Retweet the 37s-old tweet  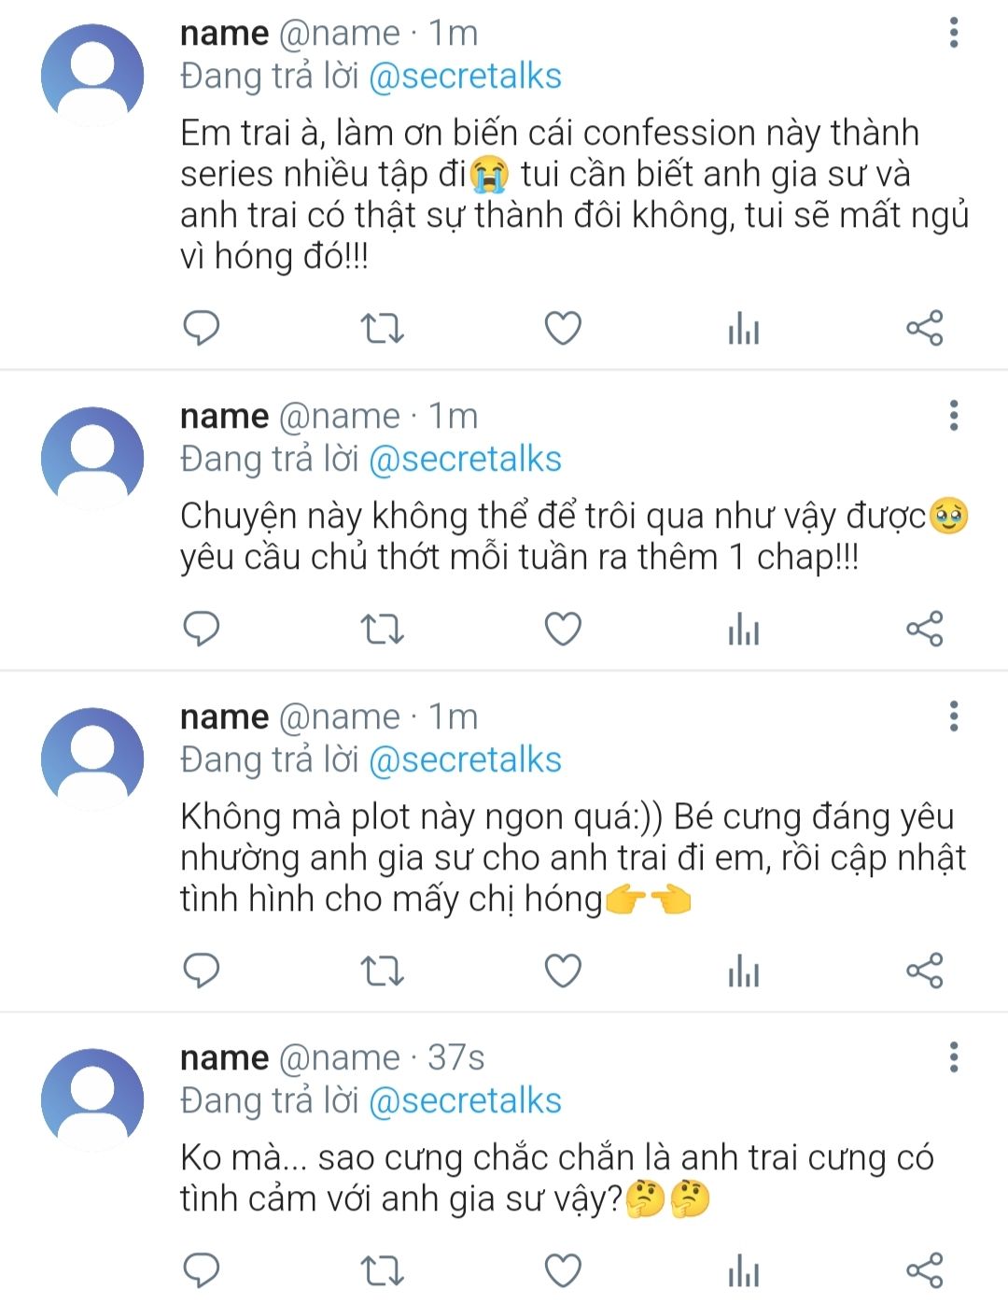coord(382,1270)
